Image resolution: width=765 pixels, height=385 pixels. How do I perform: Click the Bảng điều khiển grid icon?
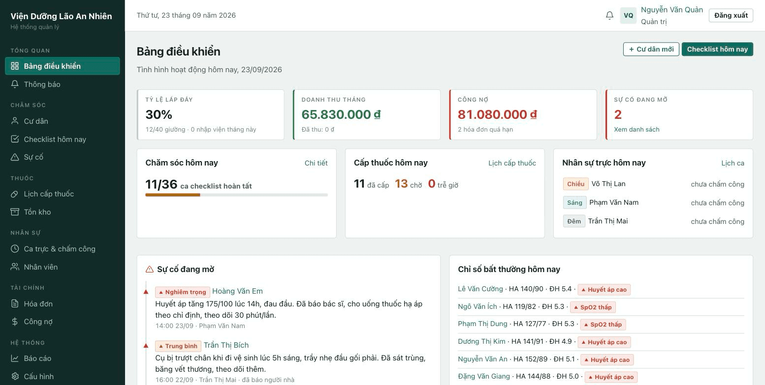(15, 66)
